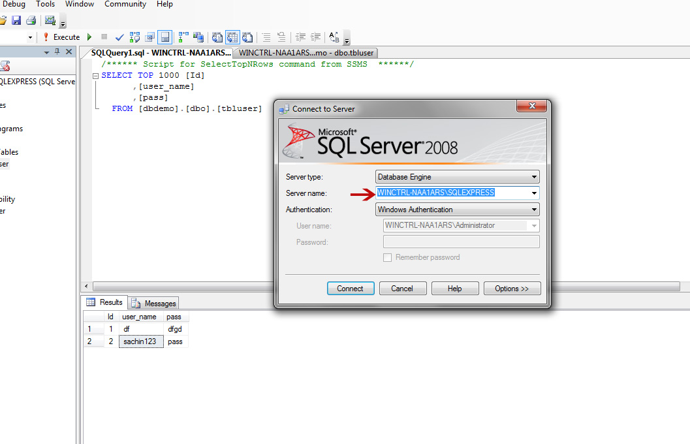Start debugging with the green play icon
The width and height of the screenshot is (690, 444).
click(89, 37)
